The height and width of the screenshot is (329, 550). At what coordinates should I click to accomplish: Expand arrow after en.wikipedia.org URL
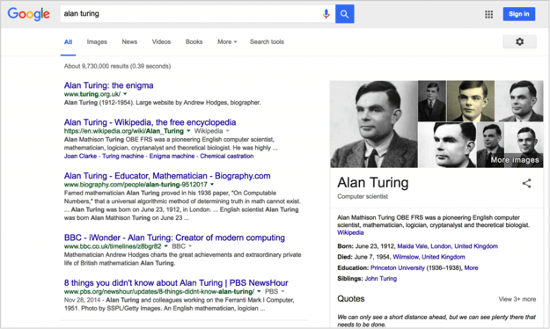pyautogui.click(x=188, y=131)
